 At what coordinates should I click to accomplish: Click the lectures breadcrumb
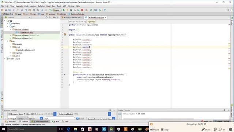(50, 14)
